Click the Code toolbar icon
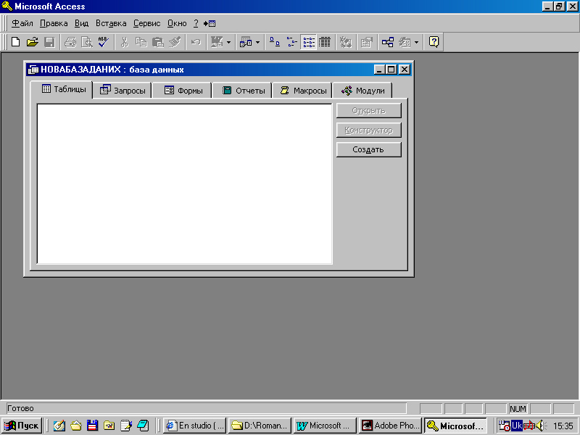This screenshot has height=435, width=580. pyautogui.click(x=346, y=42)
